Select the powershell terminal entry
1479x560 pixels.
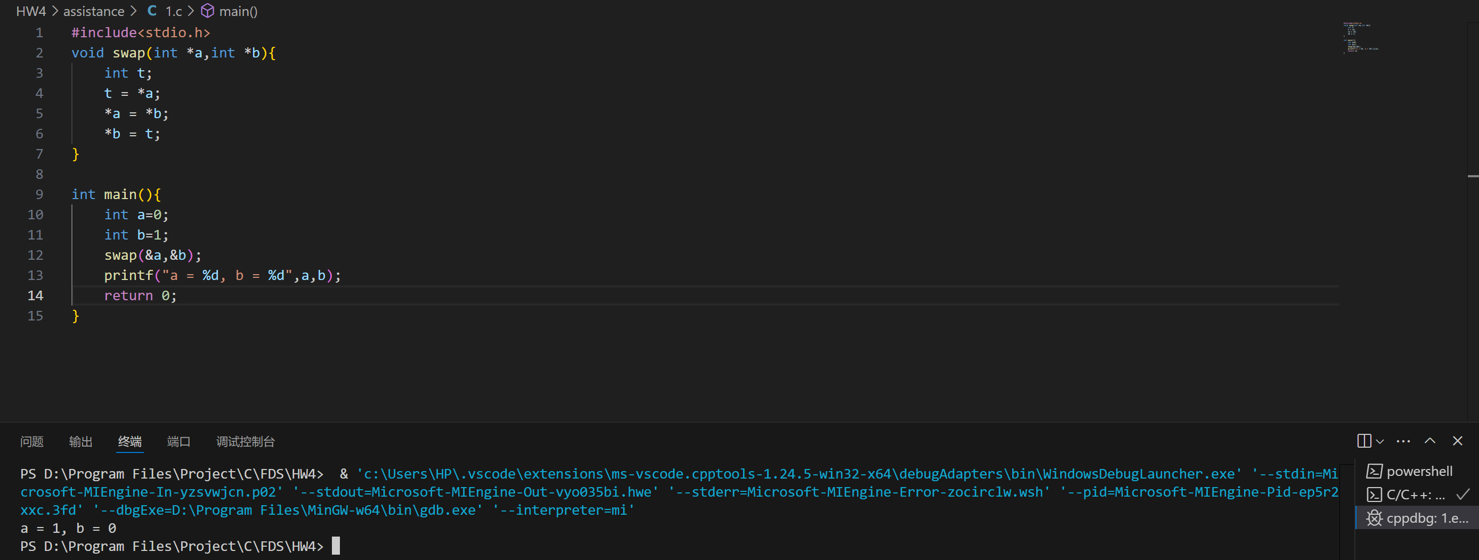1418,471
